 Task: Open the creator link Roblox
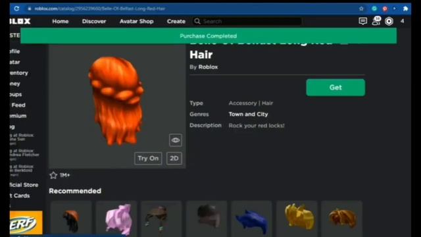pos(208,67)
